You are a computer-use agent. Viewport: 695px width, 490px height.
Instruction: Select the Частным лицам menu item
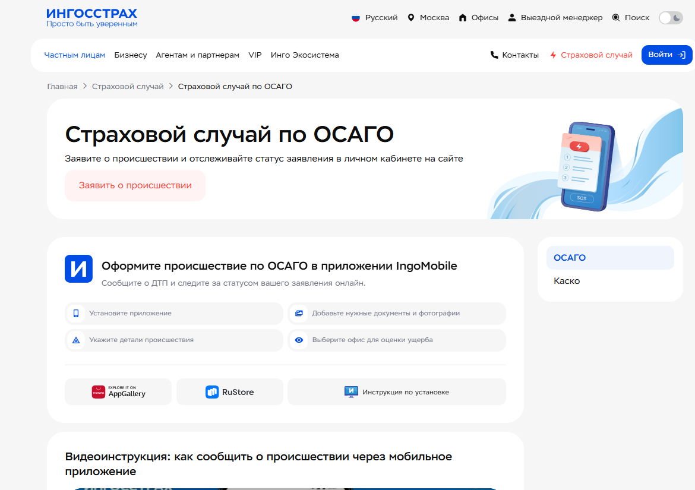pos(74,55)
